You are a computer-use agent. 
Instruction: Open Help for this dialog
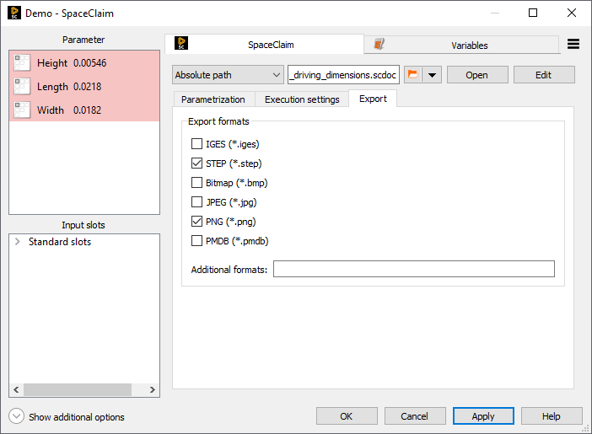[x=552, y=416]
